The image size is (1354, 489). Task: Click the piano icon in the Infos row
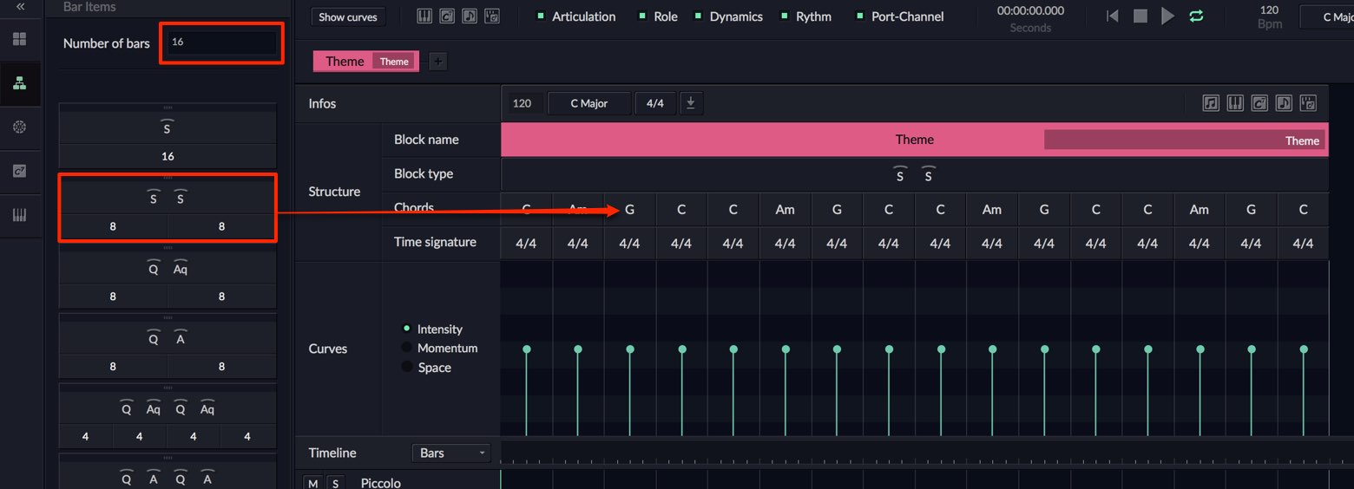tap(1235, 103)
